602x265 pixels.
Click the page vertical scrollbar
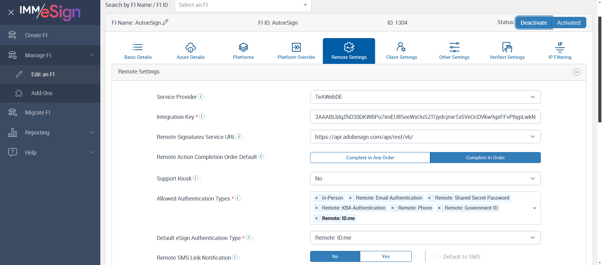(599, 69)
